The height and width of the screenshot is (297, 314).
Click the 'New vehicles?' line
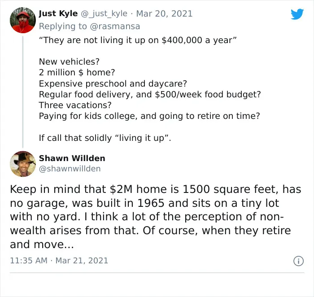click(x=69, y=61)
